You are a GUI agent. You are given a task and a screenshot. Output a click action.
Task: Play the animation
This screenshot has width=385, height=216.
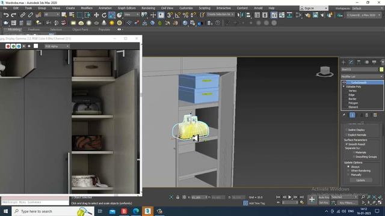[290, 197]
